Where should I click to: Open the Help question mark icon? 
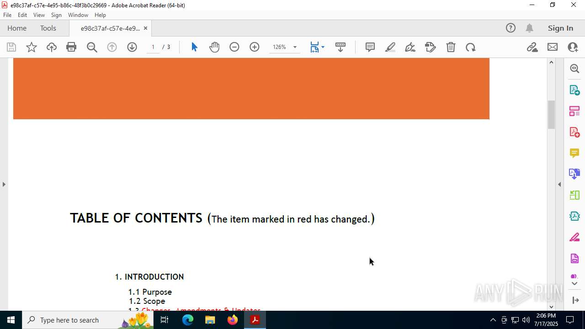point(511,28)
